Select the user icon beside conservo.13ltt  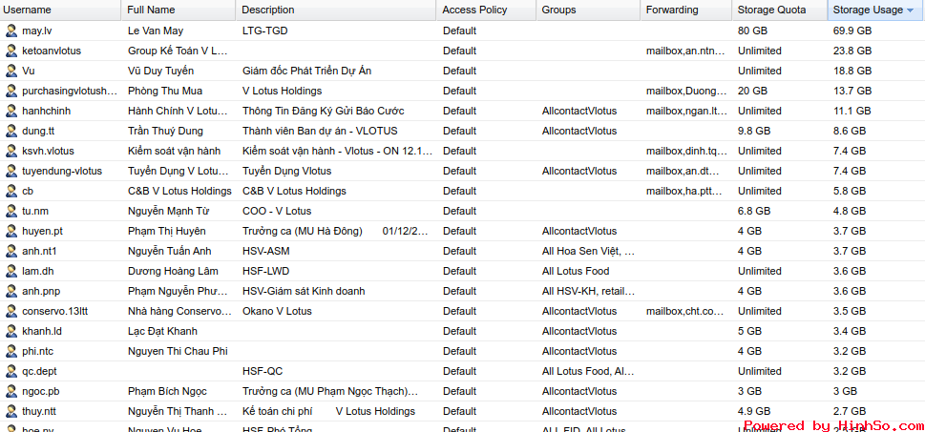[x=11, y=311]
